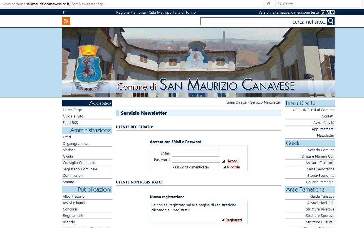Viewport: 364px width, 228px height.
Task: Select the largest text size icon
Action: click(332, 13)
